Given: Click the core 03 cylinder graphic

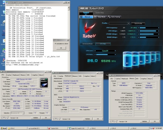Looking at the screenshot, I should pyautogui.click(x=142, y=58).
